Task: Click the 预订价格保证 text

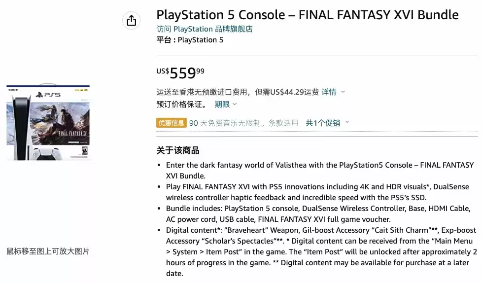Action: 181,104
